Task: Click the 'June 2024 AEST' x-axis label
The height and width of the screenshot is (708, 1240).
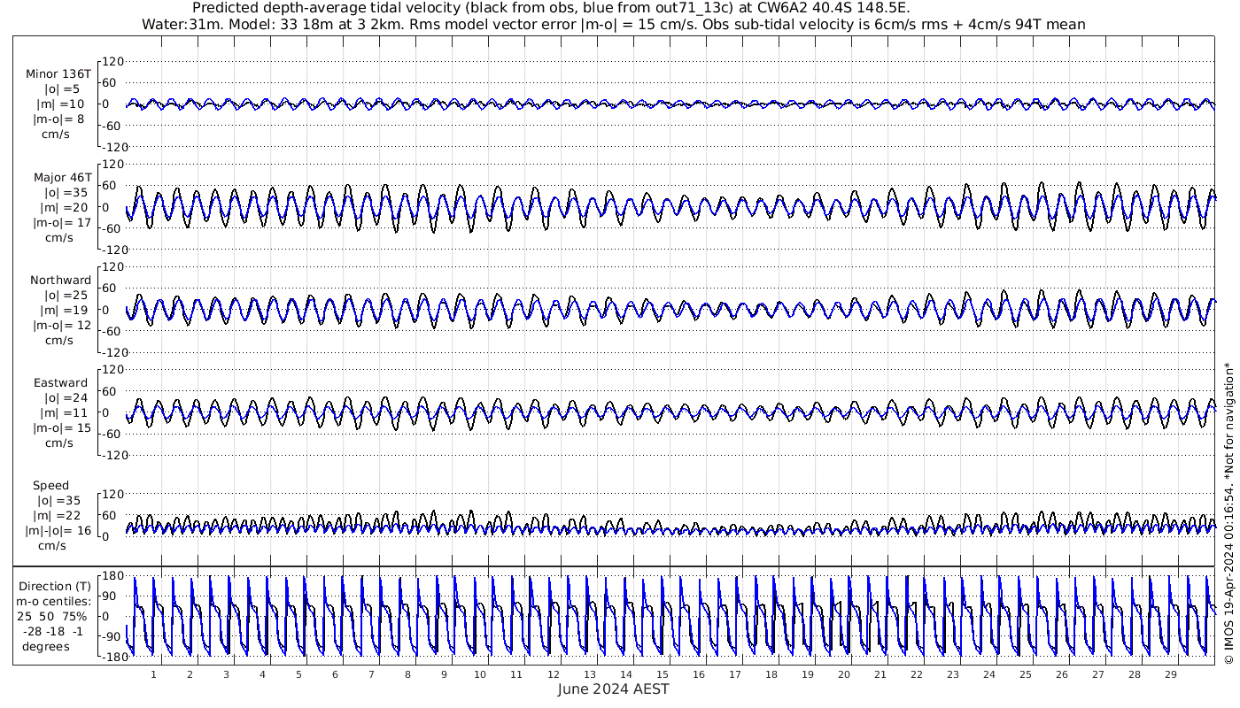Action: coord(613,689)
